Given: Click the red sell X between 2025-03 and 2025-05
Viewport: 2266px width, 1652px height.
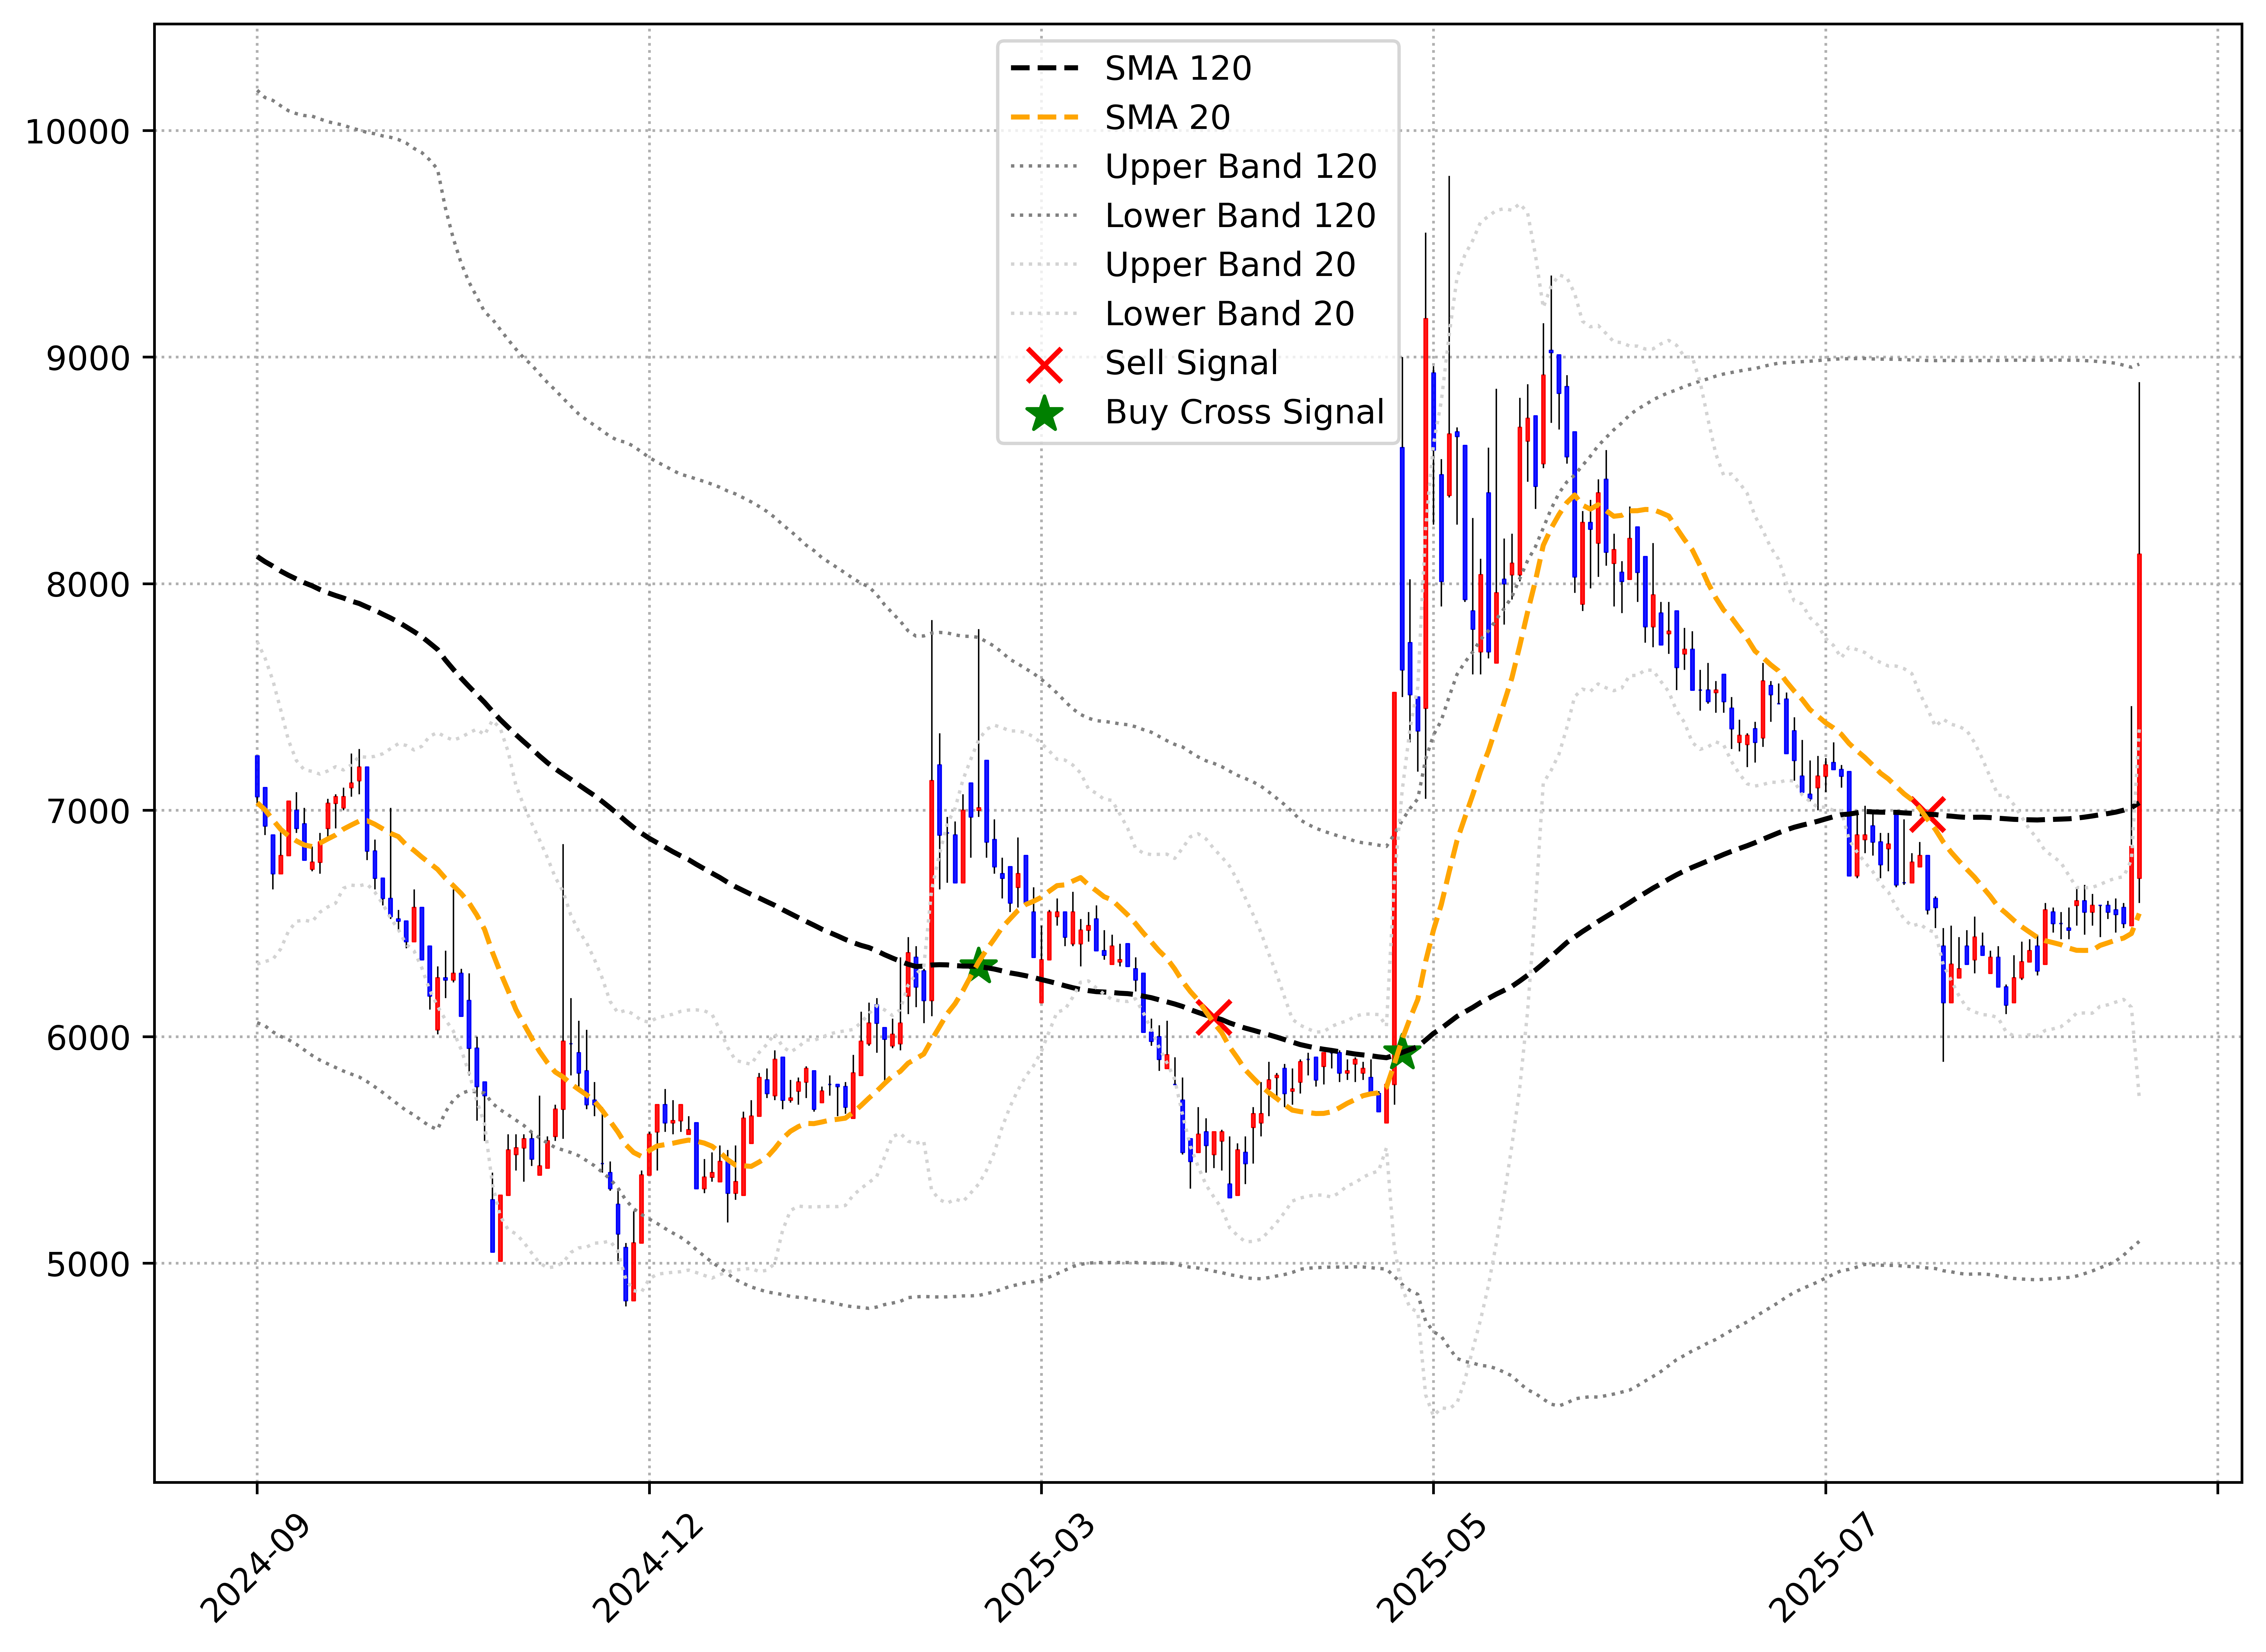Looking at the screenshot, I should pos(1214,1018).
